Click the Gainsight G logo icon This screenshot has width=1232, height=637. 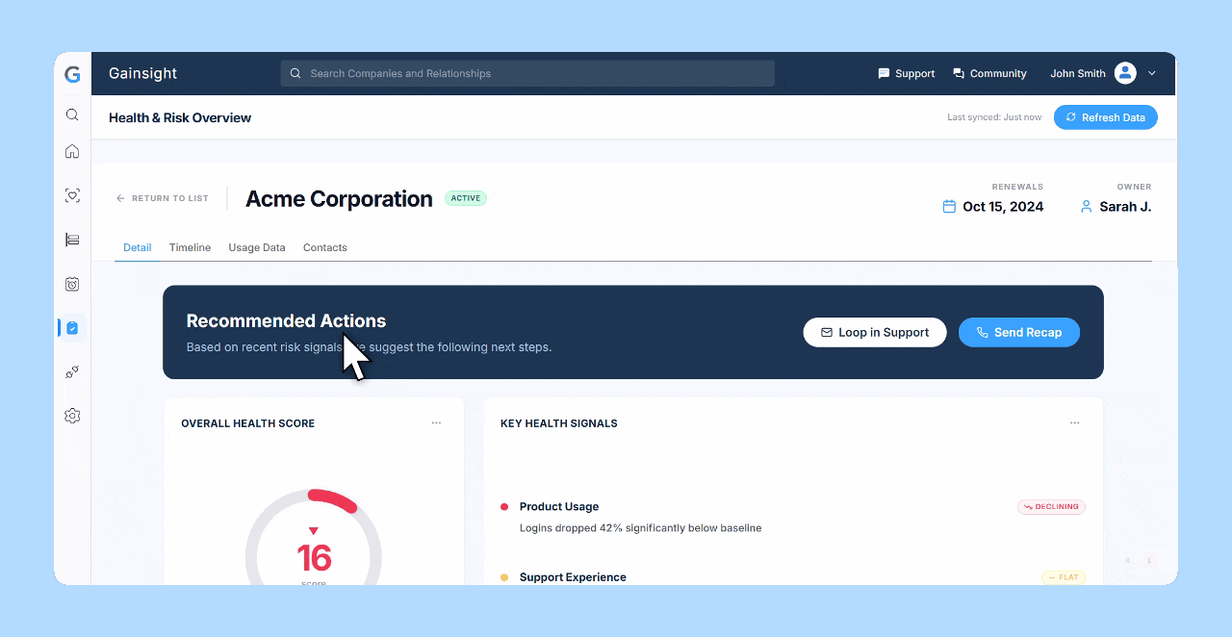[72, 74]
